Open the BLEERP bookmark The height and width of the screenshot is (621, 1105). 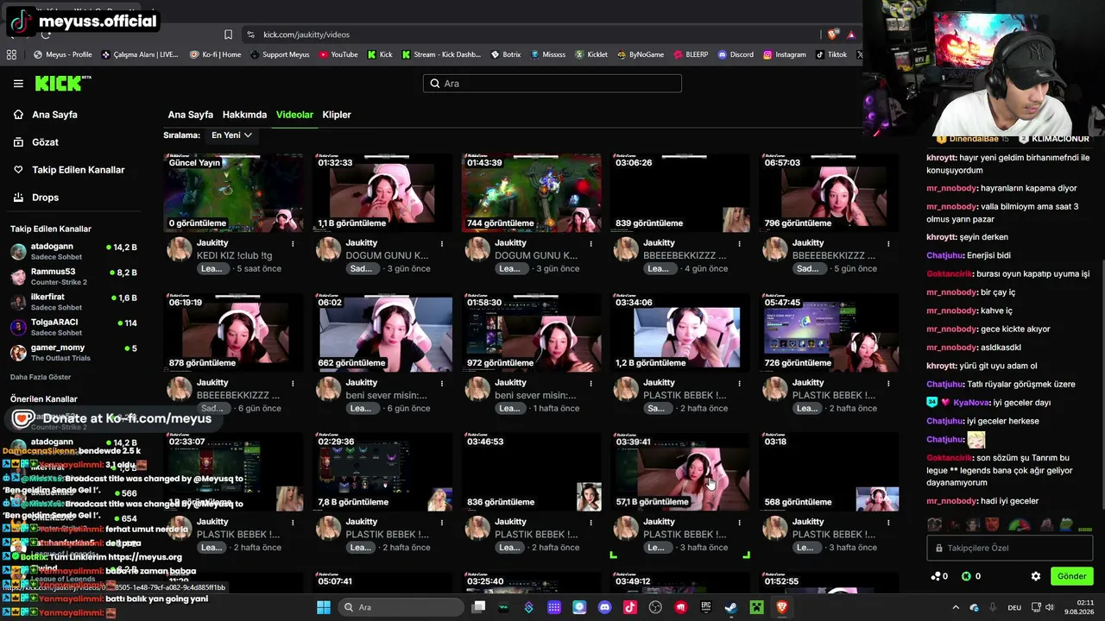[691, 54]
